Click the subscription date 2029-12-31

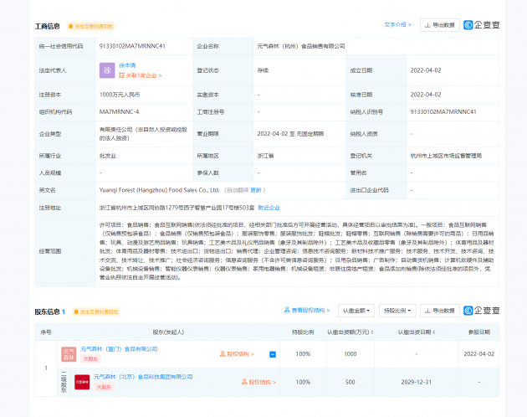(416, 382)
